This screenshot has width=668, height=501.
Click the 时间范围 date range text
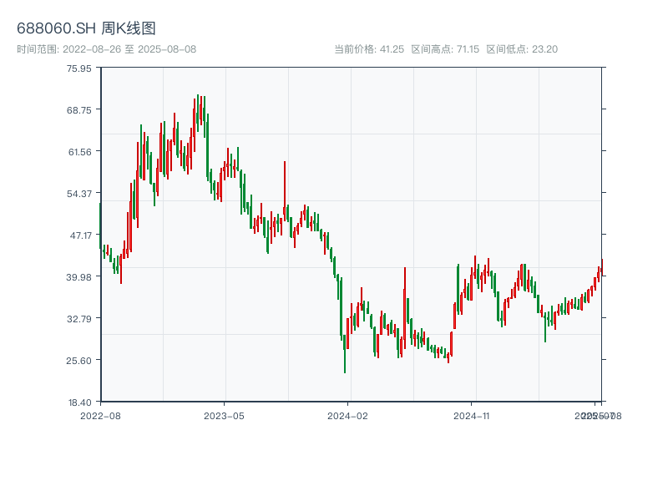click(x=106, y=49)
